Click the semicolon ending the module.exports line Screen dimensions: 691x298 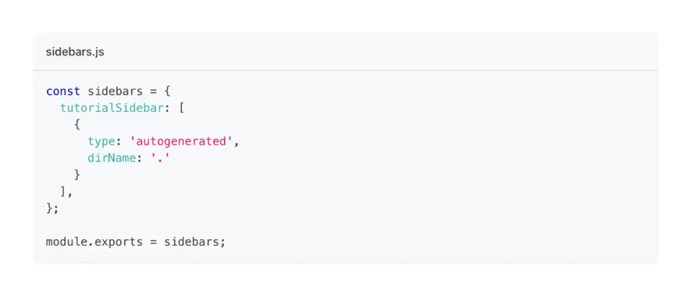(222, 241)
